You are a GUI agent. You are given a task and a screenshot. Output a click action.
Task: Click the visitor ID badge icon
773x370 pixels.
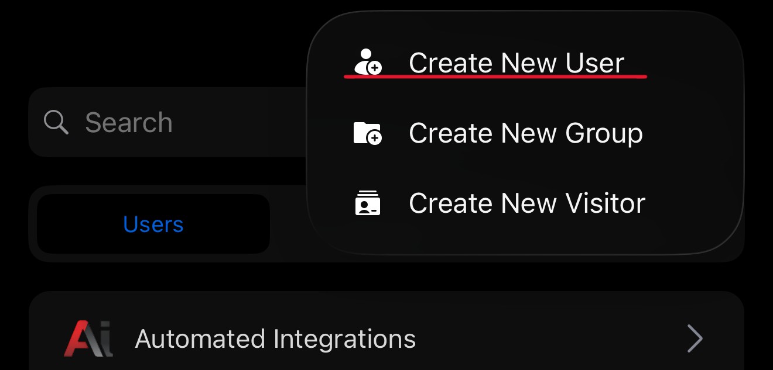click(x=368, y=203)
